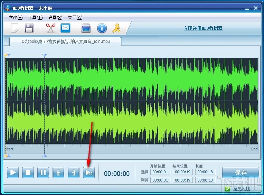Image resolution: width=264 pixels, height=195 pixels.
Task: Click the blue monitor screen icon
Action: pyautogui.click(x=86, y=28)
